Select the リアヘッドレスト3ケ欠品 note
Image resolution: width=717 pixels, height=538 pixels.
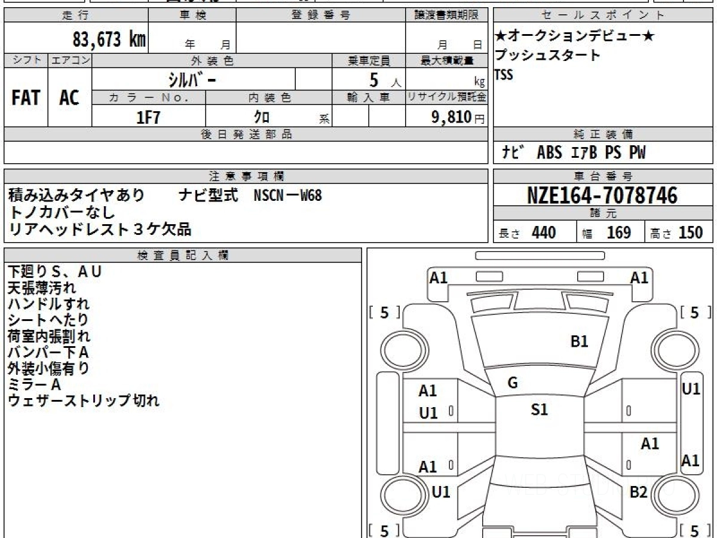tap(100, 228)
